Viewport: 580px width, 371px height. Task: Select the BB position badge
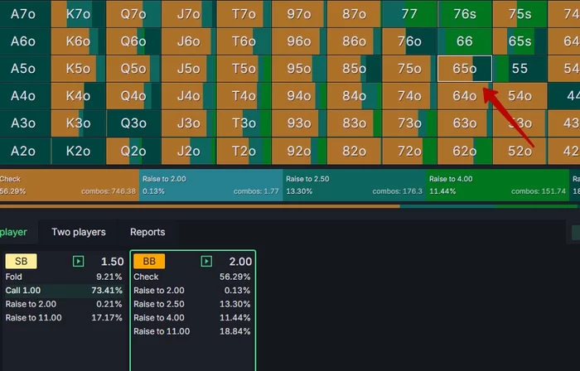click(x=149, y=261)
